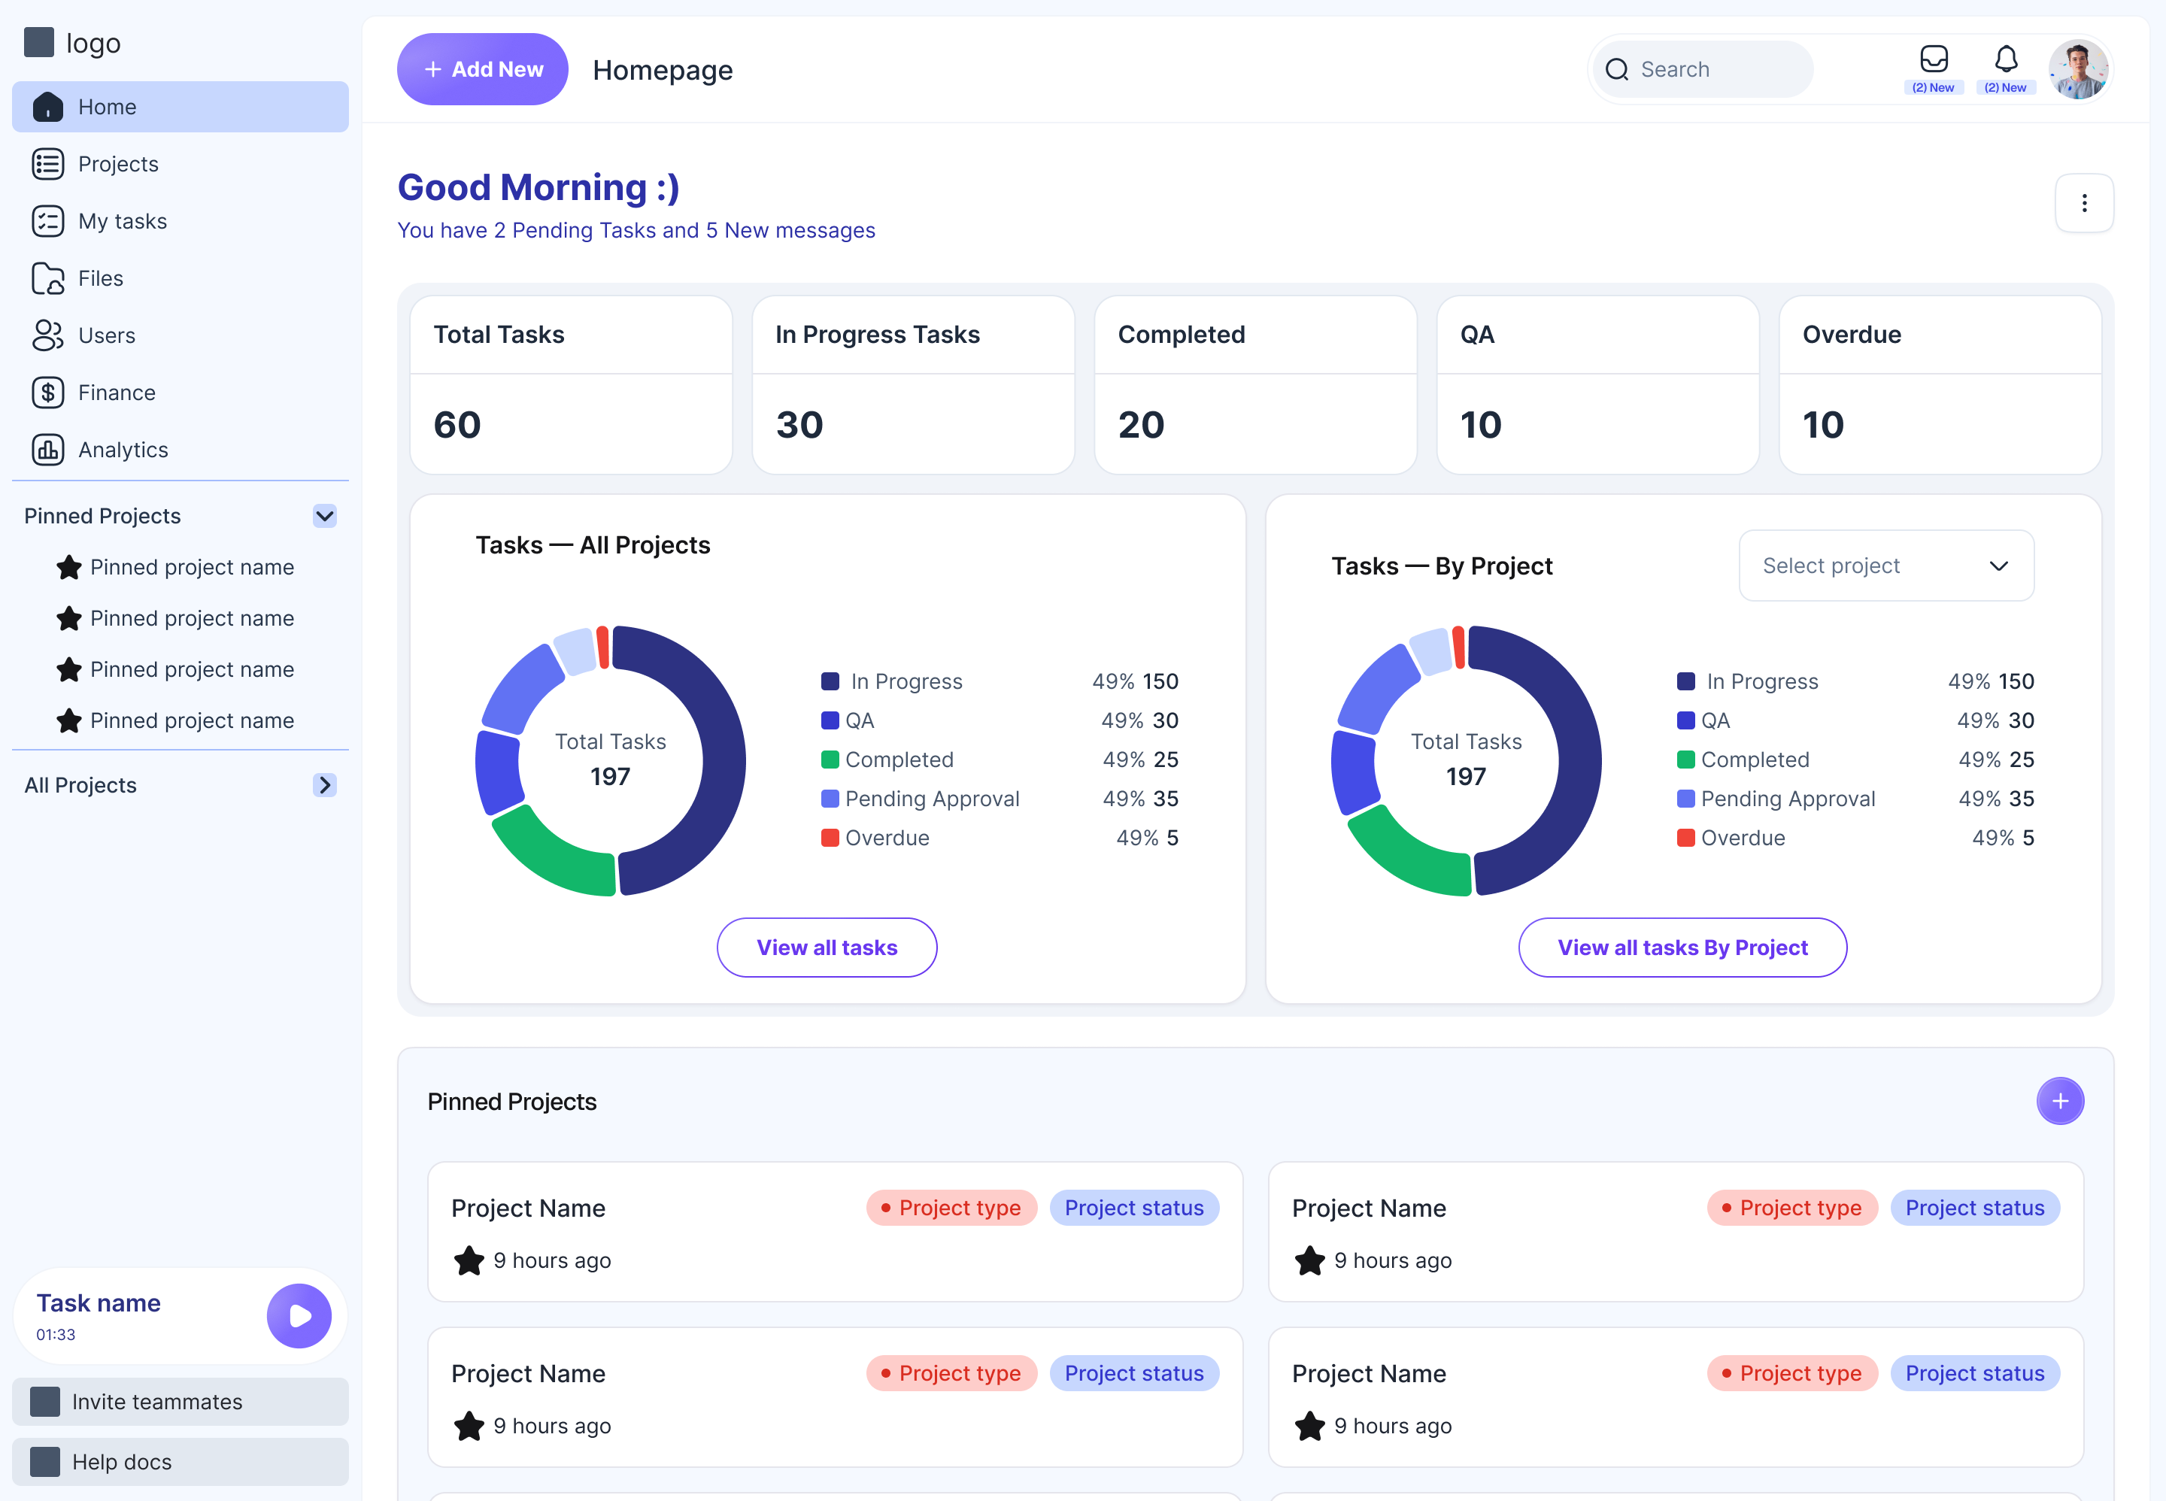Start the Task name timer play button
Image resolution: width=2166 pixels, height=1501 pixels.
pos(299,1316)
